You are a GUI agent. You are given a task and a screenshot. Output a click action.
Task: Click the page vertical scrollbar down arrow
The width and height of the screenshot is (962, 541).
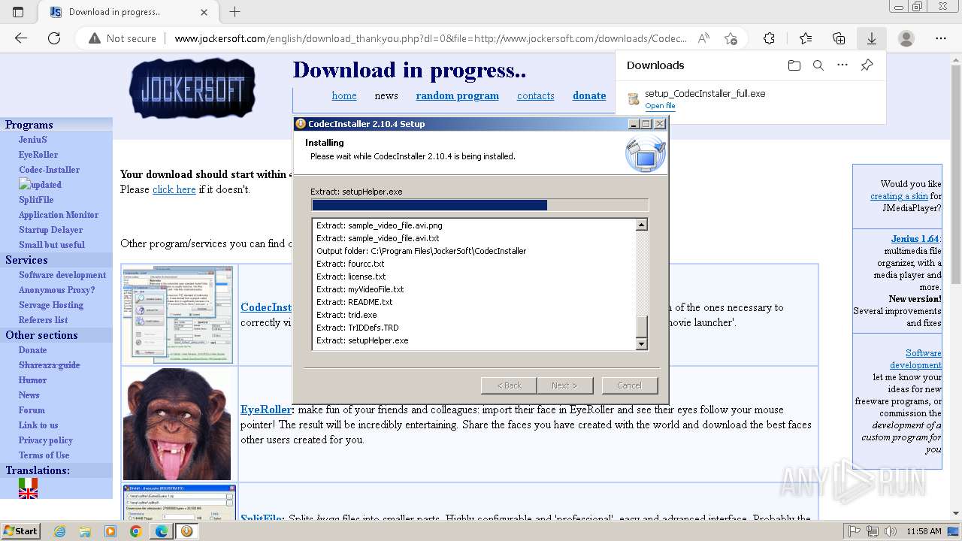point(955,513)
